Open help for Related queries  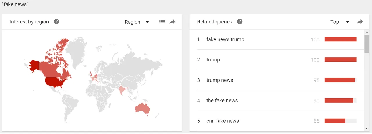(x=240, y=22)
